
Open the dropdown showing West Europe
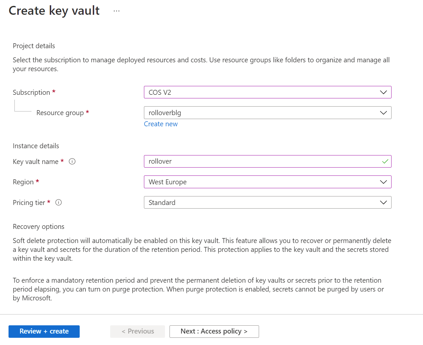(262, 182)
